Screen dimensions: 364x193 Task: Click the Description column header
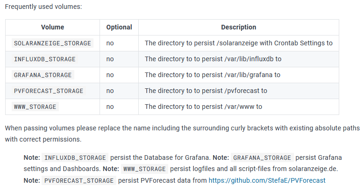[x=238, y=27]
